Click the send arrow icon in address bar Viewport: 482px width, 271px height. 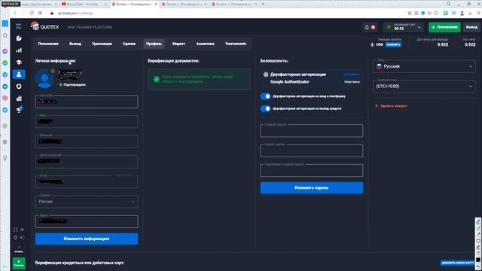tap(429, 13)
